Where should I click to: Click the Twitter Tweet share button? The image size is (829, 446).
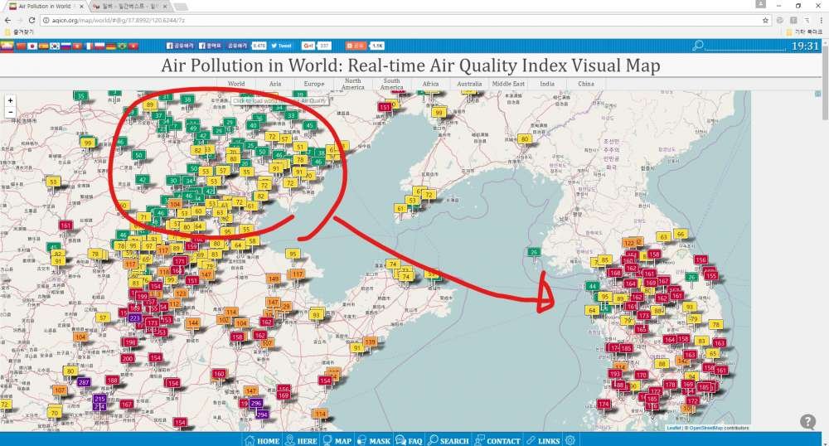281,46
